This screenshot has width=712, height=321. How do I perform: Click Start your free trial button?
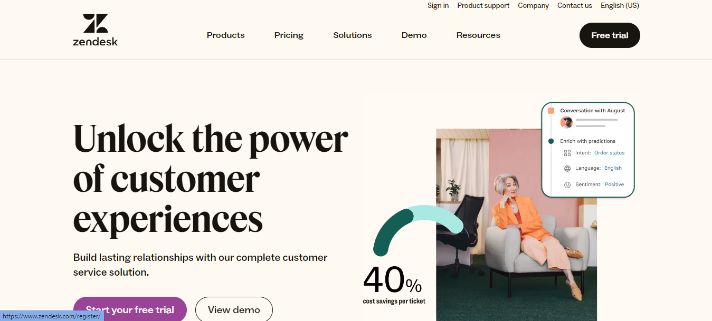click(x=130, y=309)
